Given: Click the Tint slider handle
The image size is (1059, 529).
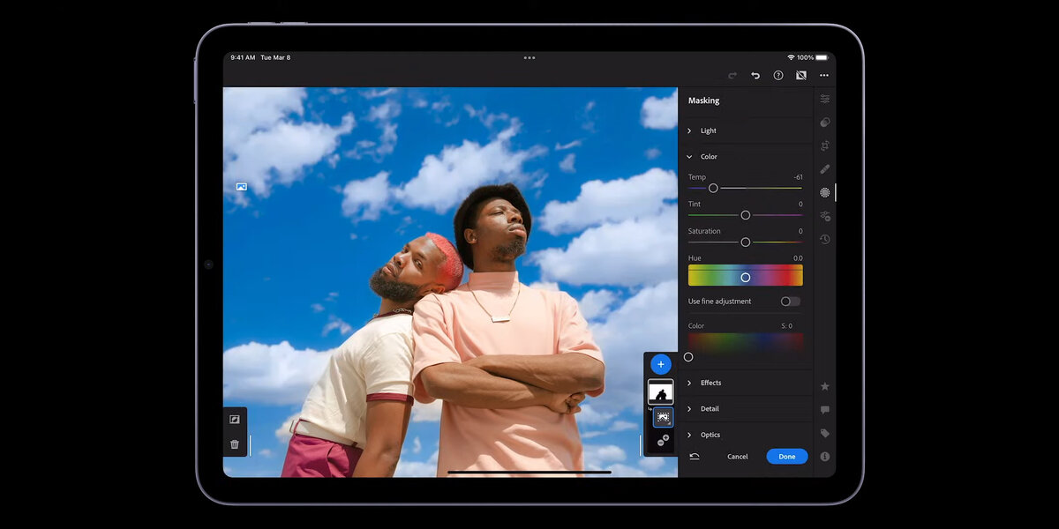Looking at the screenshot, I should click(x=746, y=215).
